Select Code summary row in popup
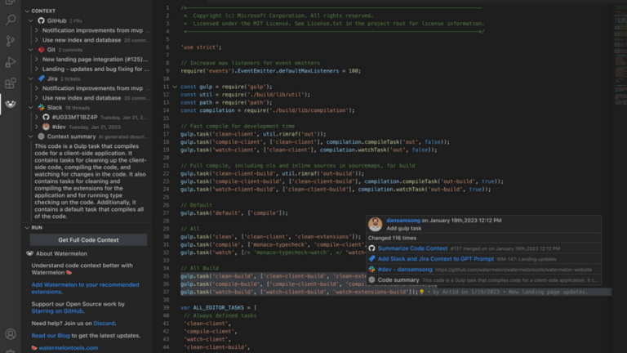The image size is (627, 353). pyautogui.click(x=483, y=280)
